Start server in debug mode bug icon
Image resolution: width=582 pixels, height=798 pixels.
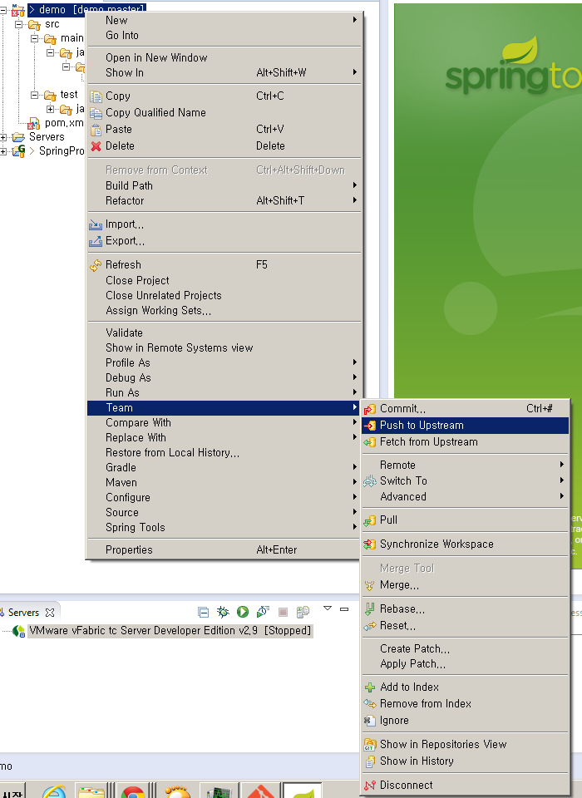click(x=223, y=612)
